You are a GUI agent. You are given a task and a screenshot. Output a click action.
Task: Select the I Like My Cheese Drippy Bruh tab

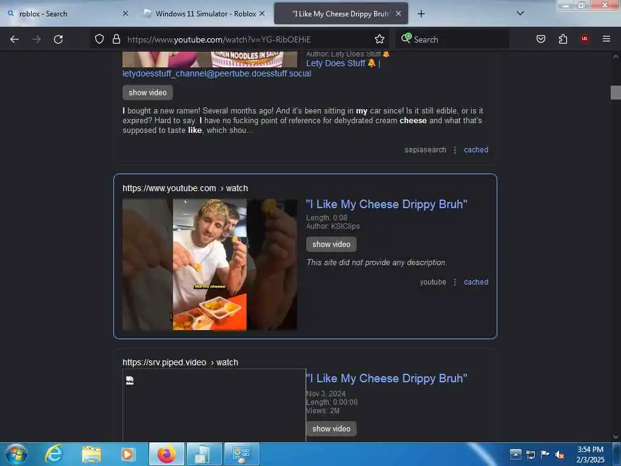click(x=341, y=14)
